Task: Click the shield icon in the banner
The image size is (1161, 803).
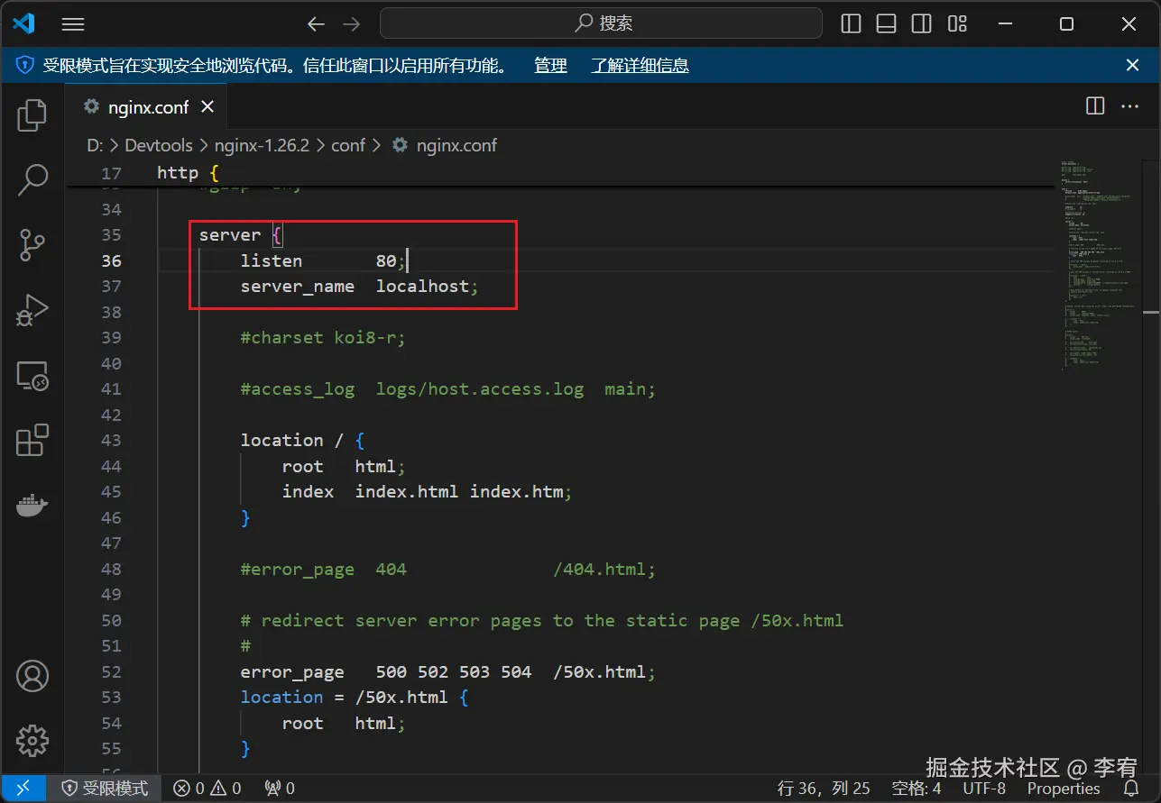Action: tap(25, 65)
